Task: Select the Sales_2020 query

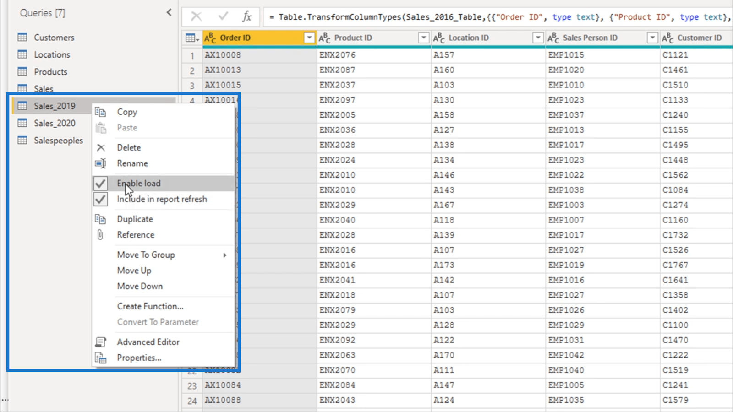Action: click(x=55, y=123)
